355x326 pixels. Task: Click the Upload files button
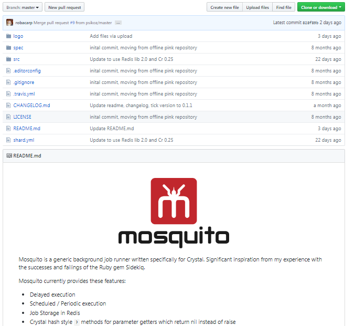(x=257, y=7)
